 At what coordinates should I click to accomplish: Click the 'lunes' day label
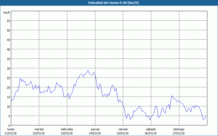click(11, 129)
